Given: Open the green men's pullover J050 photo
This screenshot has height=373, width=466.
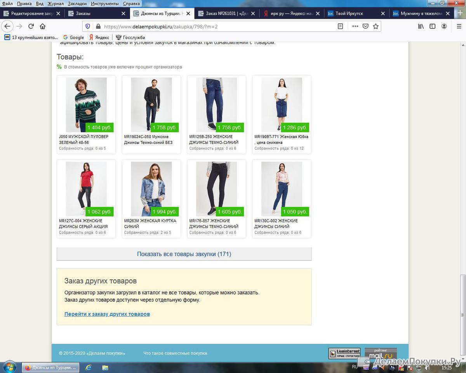Looking at the screenshot, I should pos(86,105).
